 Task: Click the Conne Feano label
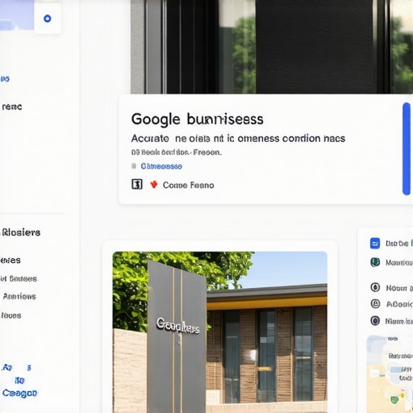tap(188, 185)
